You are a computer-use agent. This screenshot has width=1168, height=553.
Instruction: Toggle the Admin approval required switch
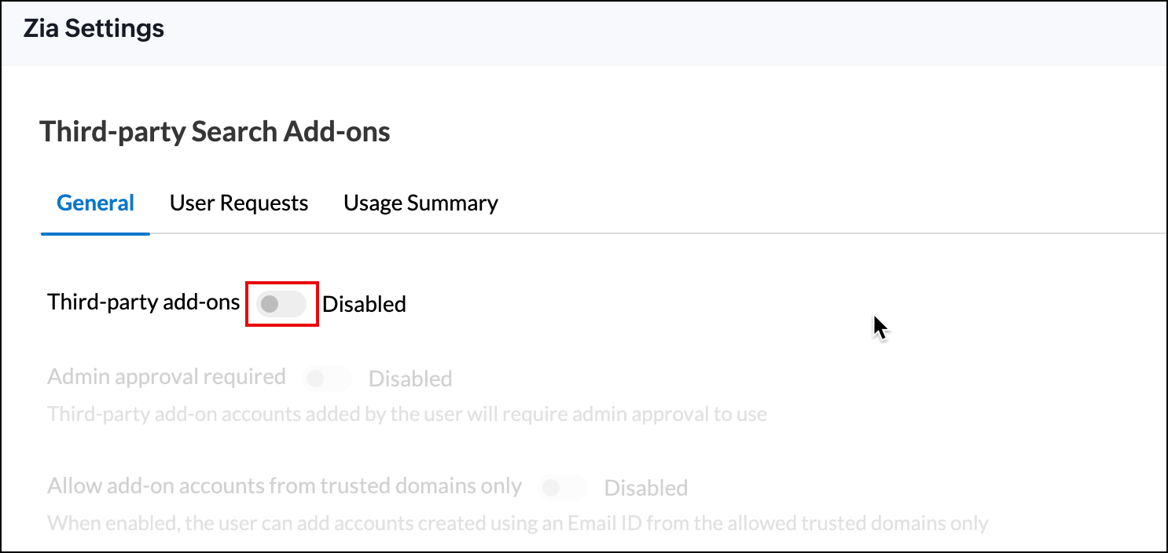tap(327, 379)
